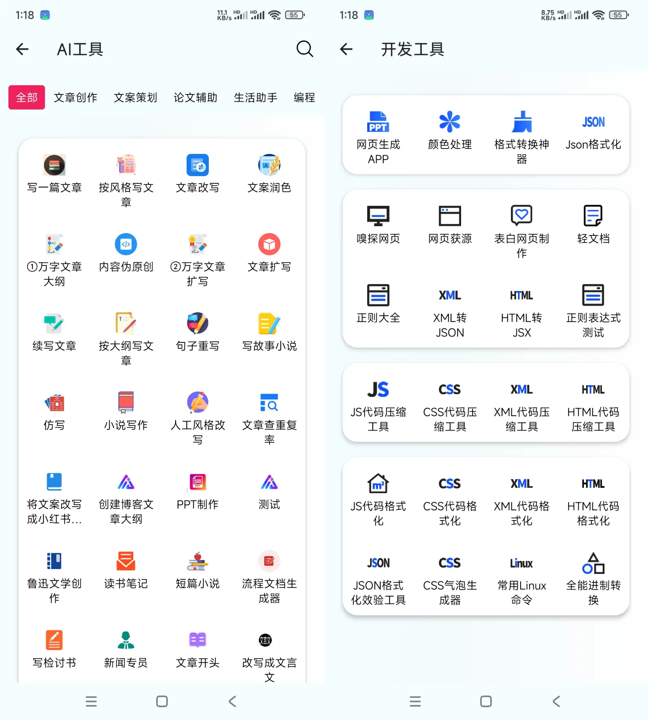Go back from the AI工具 page

click(22, 49)
